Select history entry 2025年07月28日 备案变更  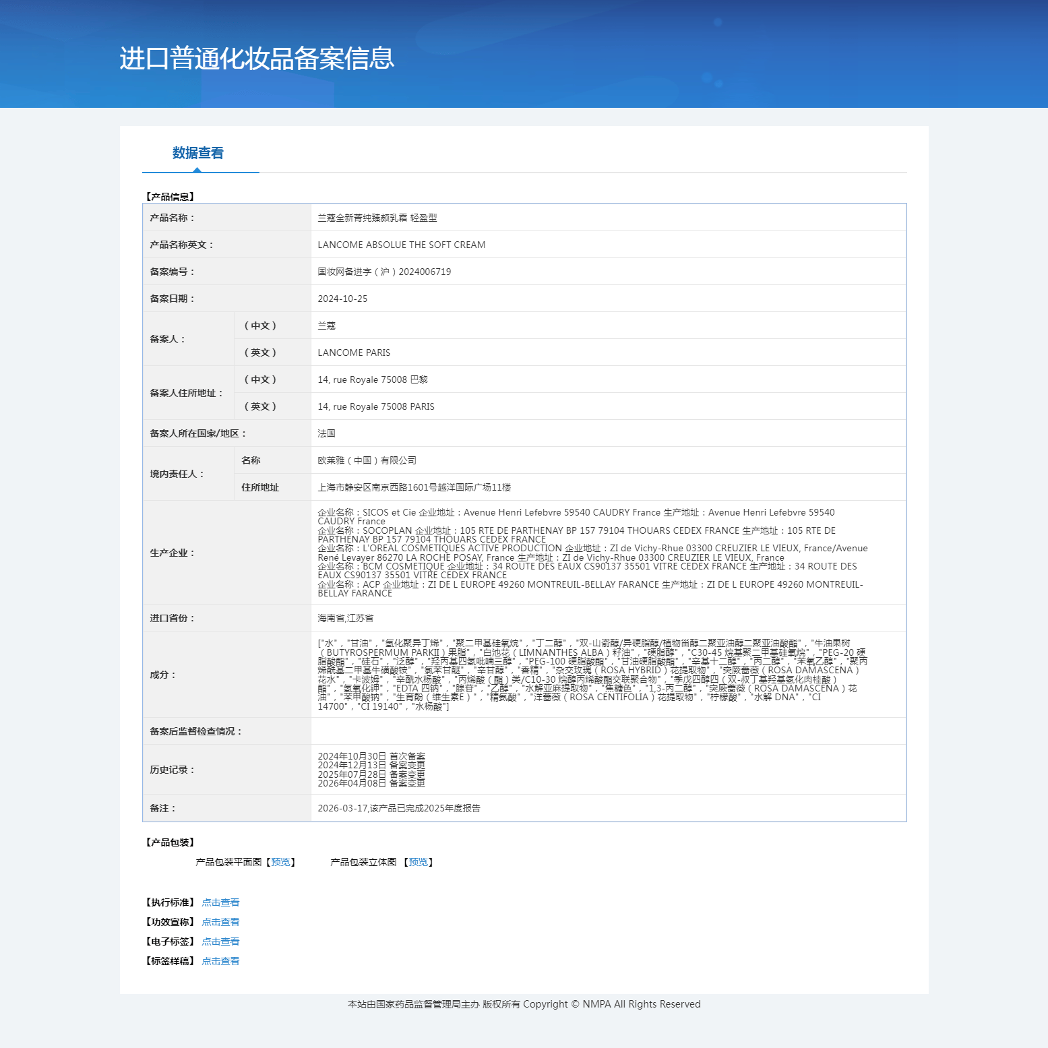[x=371, y=774]
